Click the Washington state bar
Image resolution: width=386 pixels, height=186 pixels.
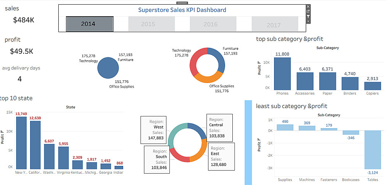[x=49, y=156]
